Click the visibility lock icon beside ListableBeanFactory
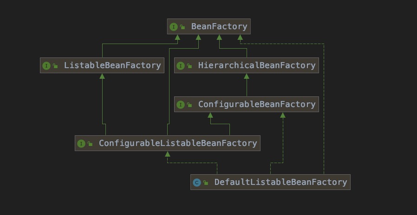 [55, 66]
